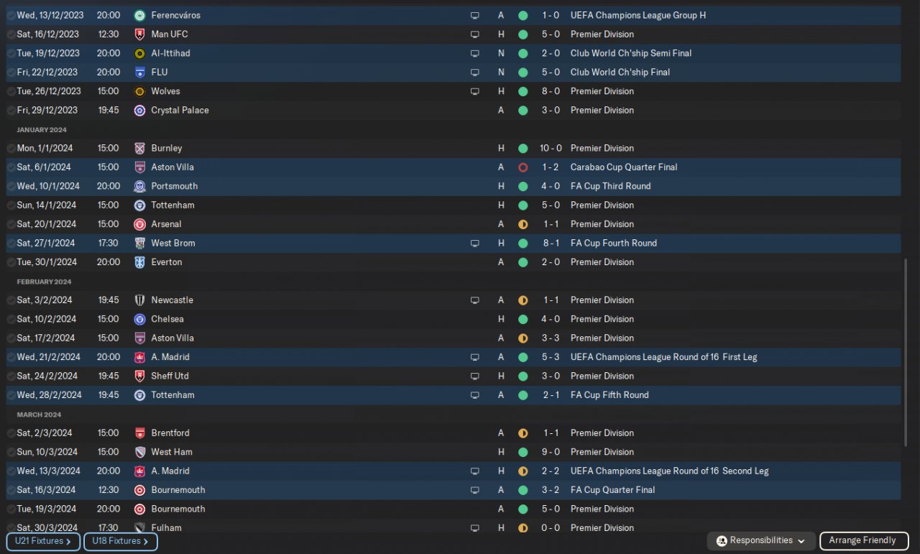Screen dimensions: 920x554
Task: Open the Responsibilities dropdown
Action: [761, 541]
